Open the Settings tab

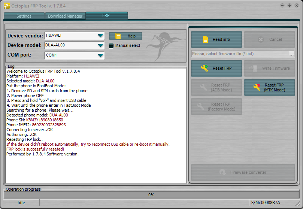click(24, 16)
